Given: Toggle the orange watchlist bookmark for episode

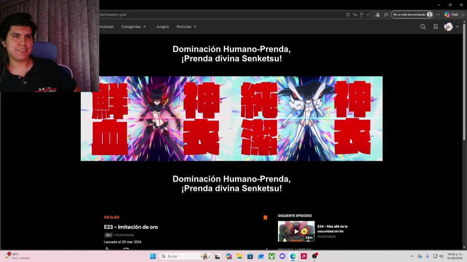Looking at the screenshot, I should (x=265, y=218).
